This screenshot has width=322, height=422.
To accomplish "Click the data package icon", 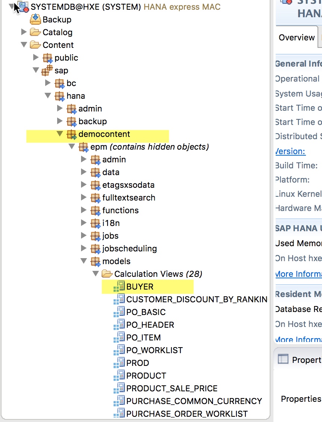I will point(95,172).
